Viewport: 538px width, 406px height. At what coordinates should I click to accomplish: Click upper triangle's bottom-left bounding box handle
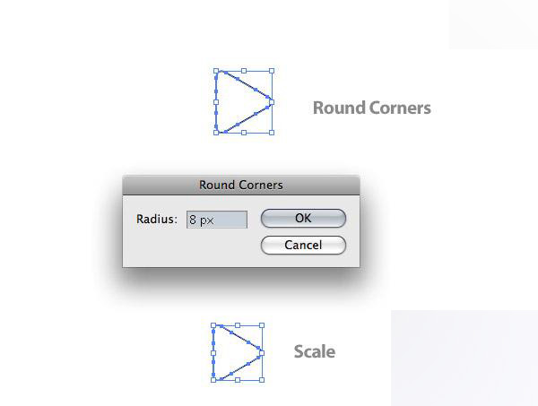point(216,133)
